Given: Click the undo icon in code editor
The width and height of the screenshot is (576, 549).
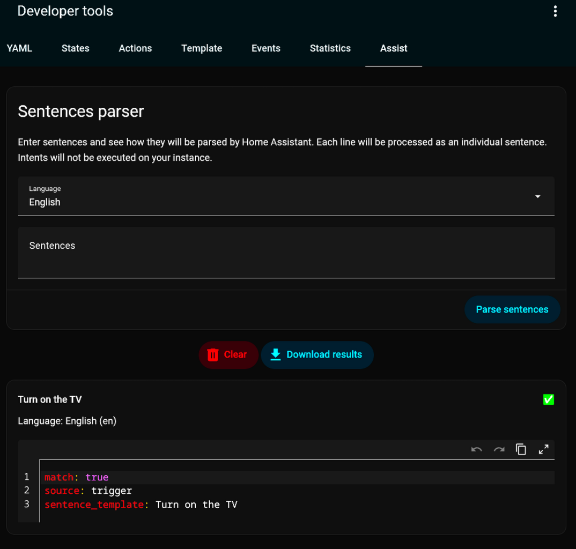Looking at the screenshot, I should click(476, 449).
